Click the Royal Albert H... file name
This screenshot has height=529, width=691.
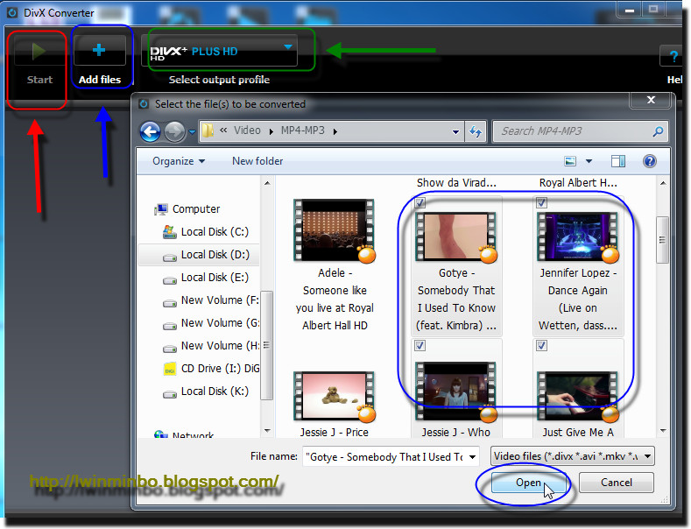(578, 183)
